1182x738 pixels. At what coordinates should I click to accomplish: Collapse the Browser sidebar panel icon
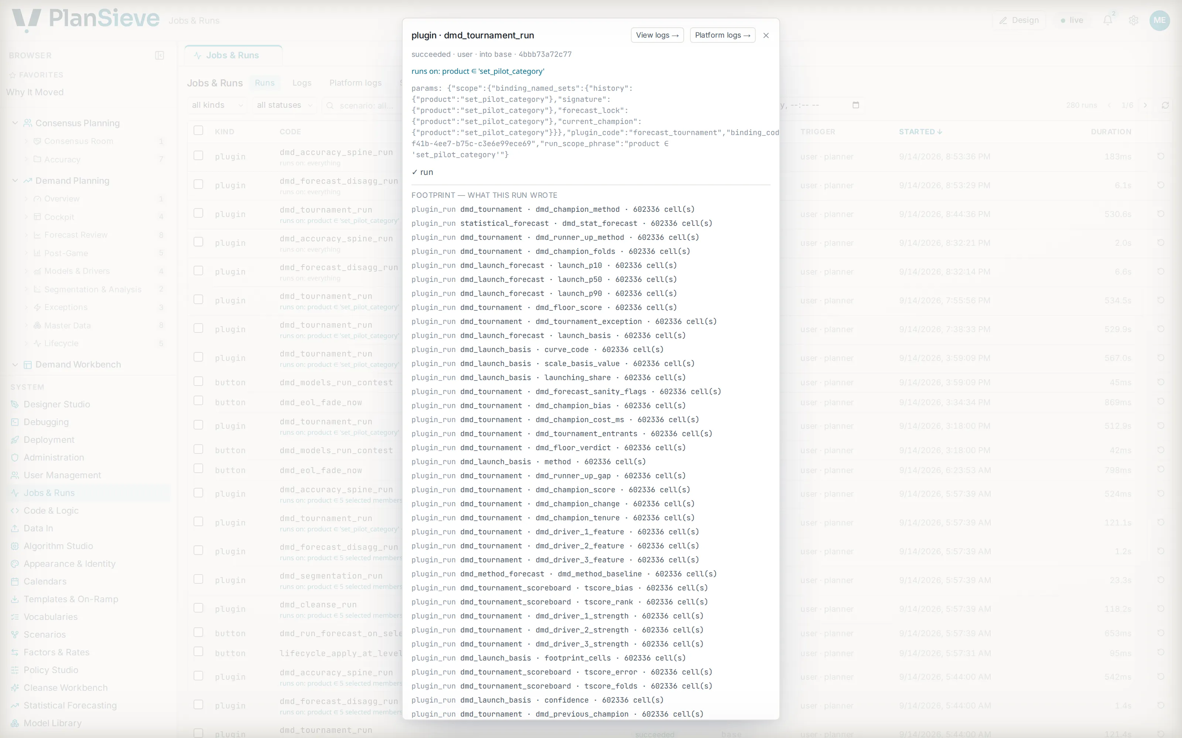(159, 55)
